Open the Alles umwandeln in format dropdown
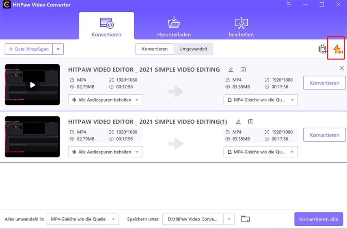This screenshot has width=347, height=229. [83, 219]
